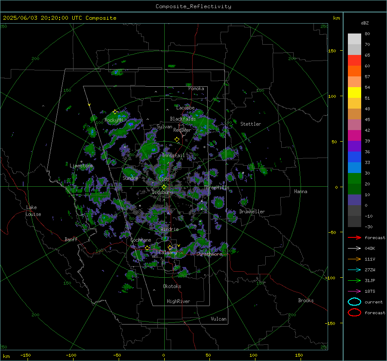Select the bright green 20 dBZ swatch
387x361 pixels.
coord(354,179)
